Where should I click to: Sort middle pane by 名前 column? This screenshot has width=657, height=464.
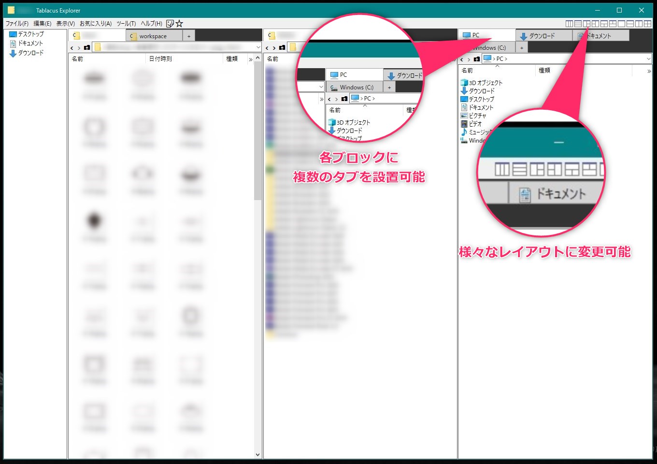273,59
